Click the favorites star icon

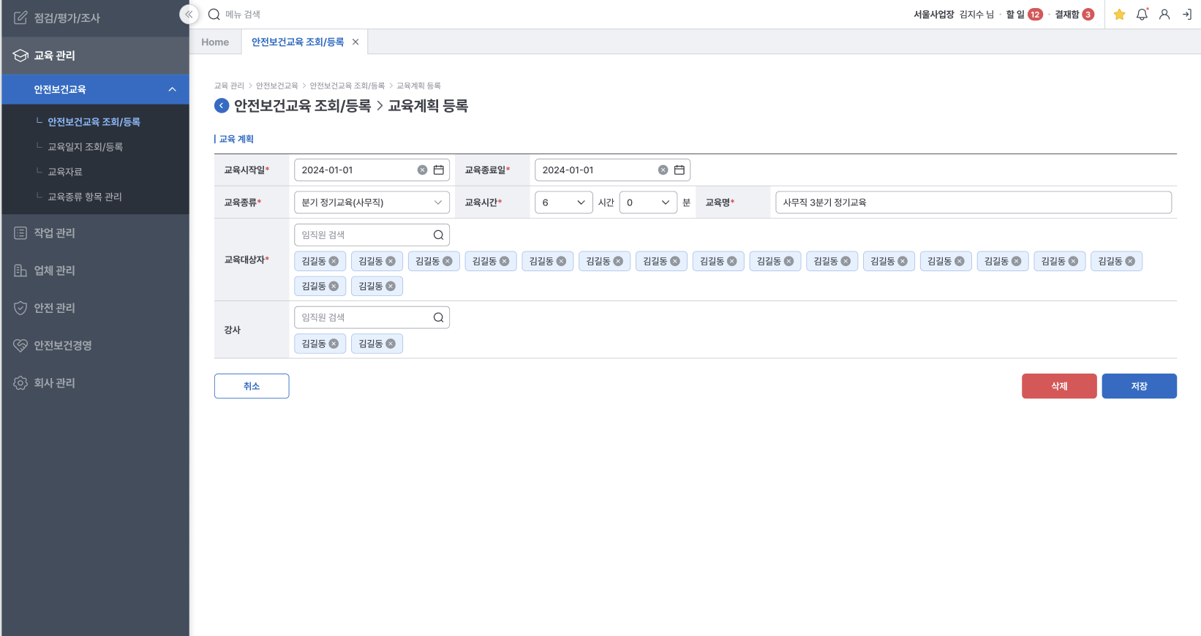tap(1119, 15)
